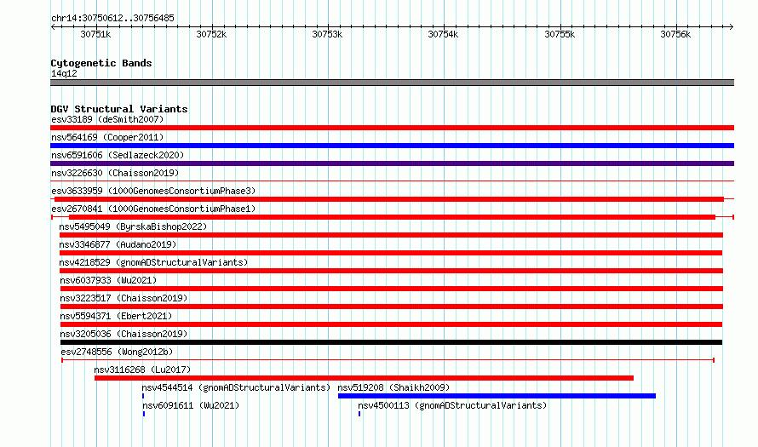Open nsv6037933 (Wu2021) label
This screenshot has width=758, height=447.
[x=108, y=280]
